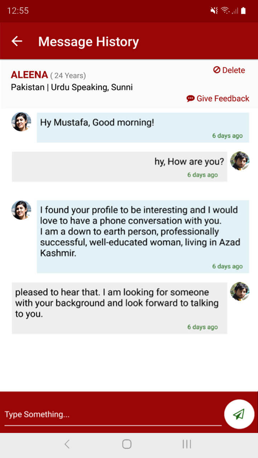Tap Mustafa's avatar beside 'pleased to hear that'
The image size is (258, 458).
[239, 291]
